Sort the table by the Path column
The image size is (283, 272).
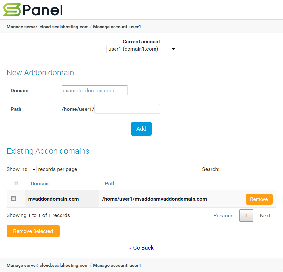tap(110, 183)
